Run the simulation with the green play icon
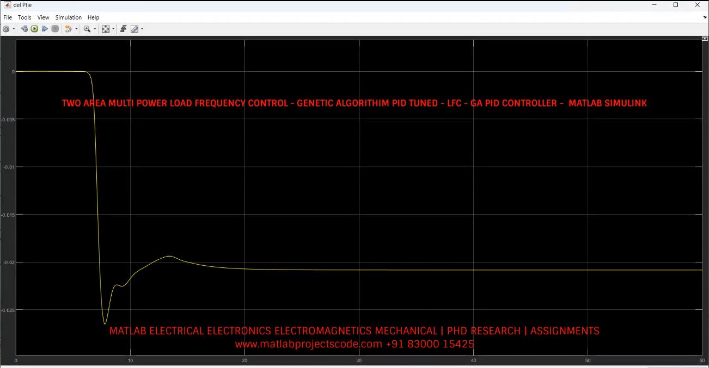 [x=34, y=29]
